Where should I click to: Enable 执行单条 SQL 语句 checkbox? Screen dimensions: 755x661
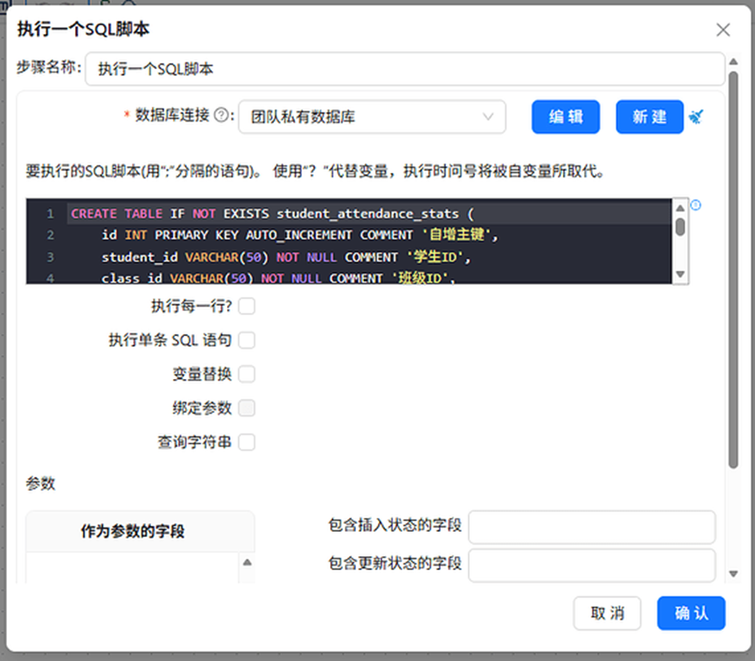click(x=246, y=341)
